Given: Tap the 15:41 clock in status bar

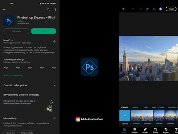Looking at the screenshot, I should (x=12, y=4).
